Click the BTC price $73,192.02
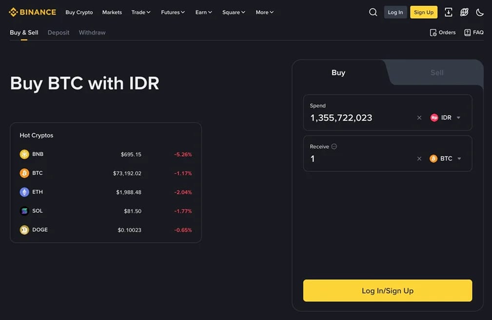 pyautogui.click(x=127, y=173)
